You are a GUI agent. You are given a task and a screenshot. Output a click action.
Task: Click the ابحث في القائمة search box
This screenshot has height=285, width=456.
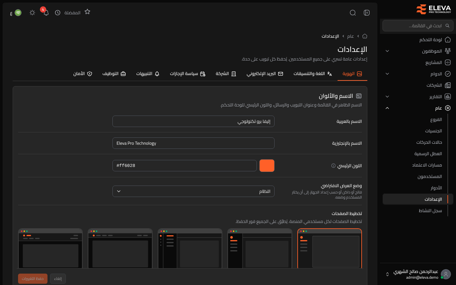click(x=418, y=26)
